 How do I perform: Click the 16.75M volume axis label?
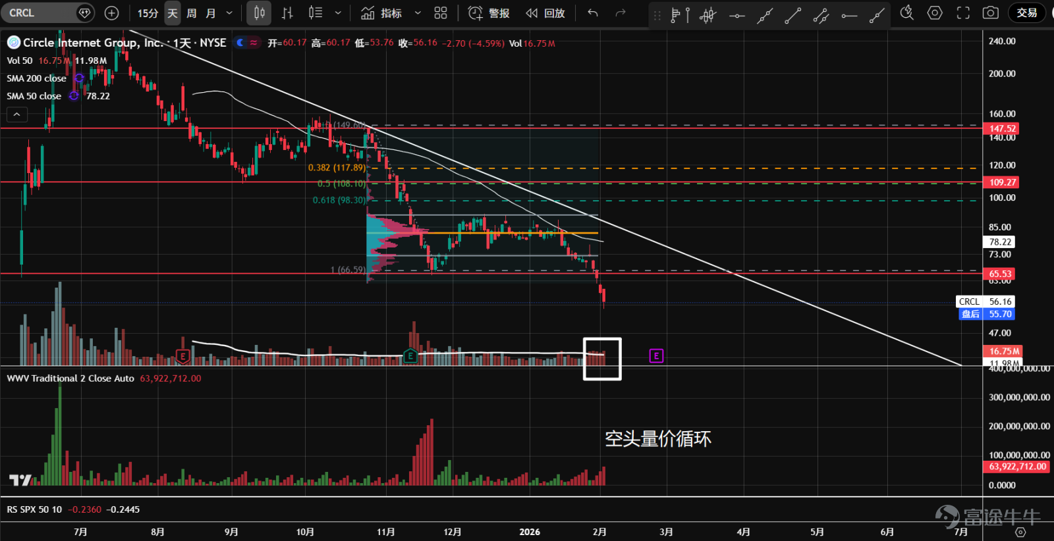1003,351
